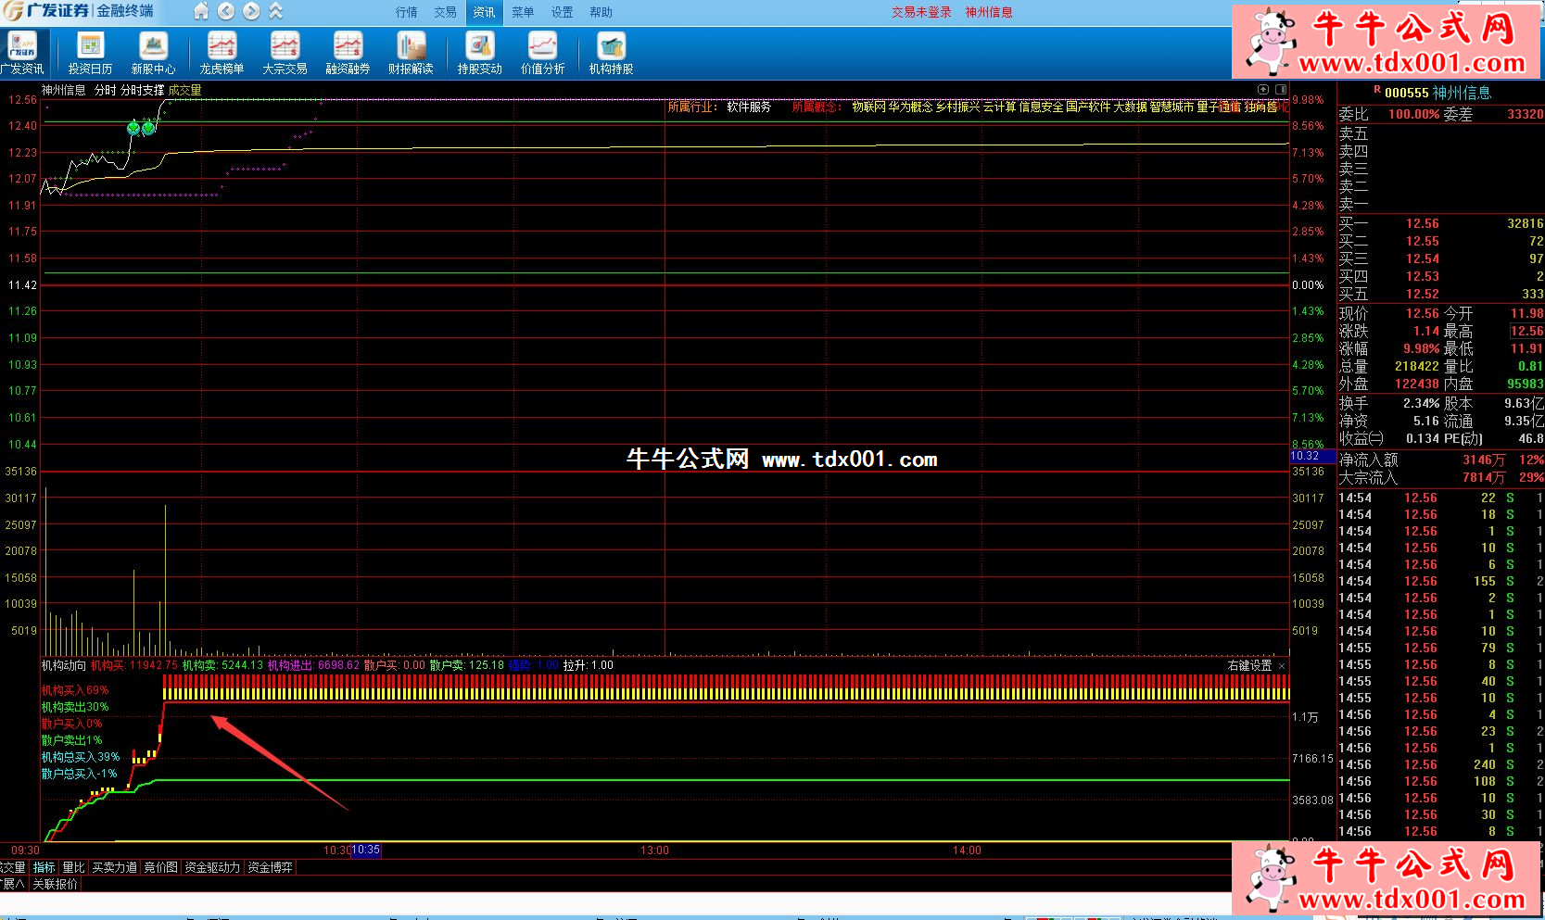Switch to 买卖力道 bottom tab
The width and height of the screenshot is (1545, 920).
pos(114,867)
